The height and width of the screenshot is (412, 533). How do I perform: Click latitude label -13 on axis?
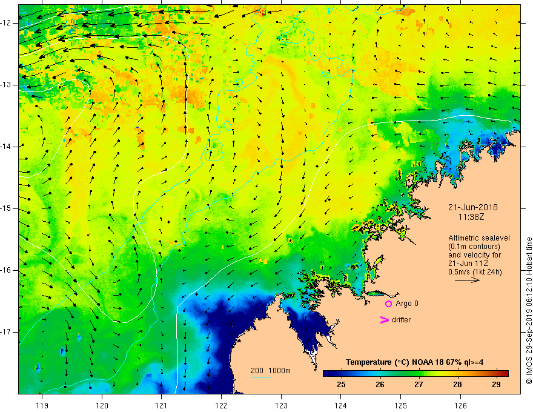click(7, 85)
